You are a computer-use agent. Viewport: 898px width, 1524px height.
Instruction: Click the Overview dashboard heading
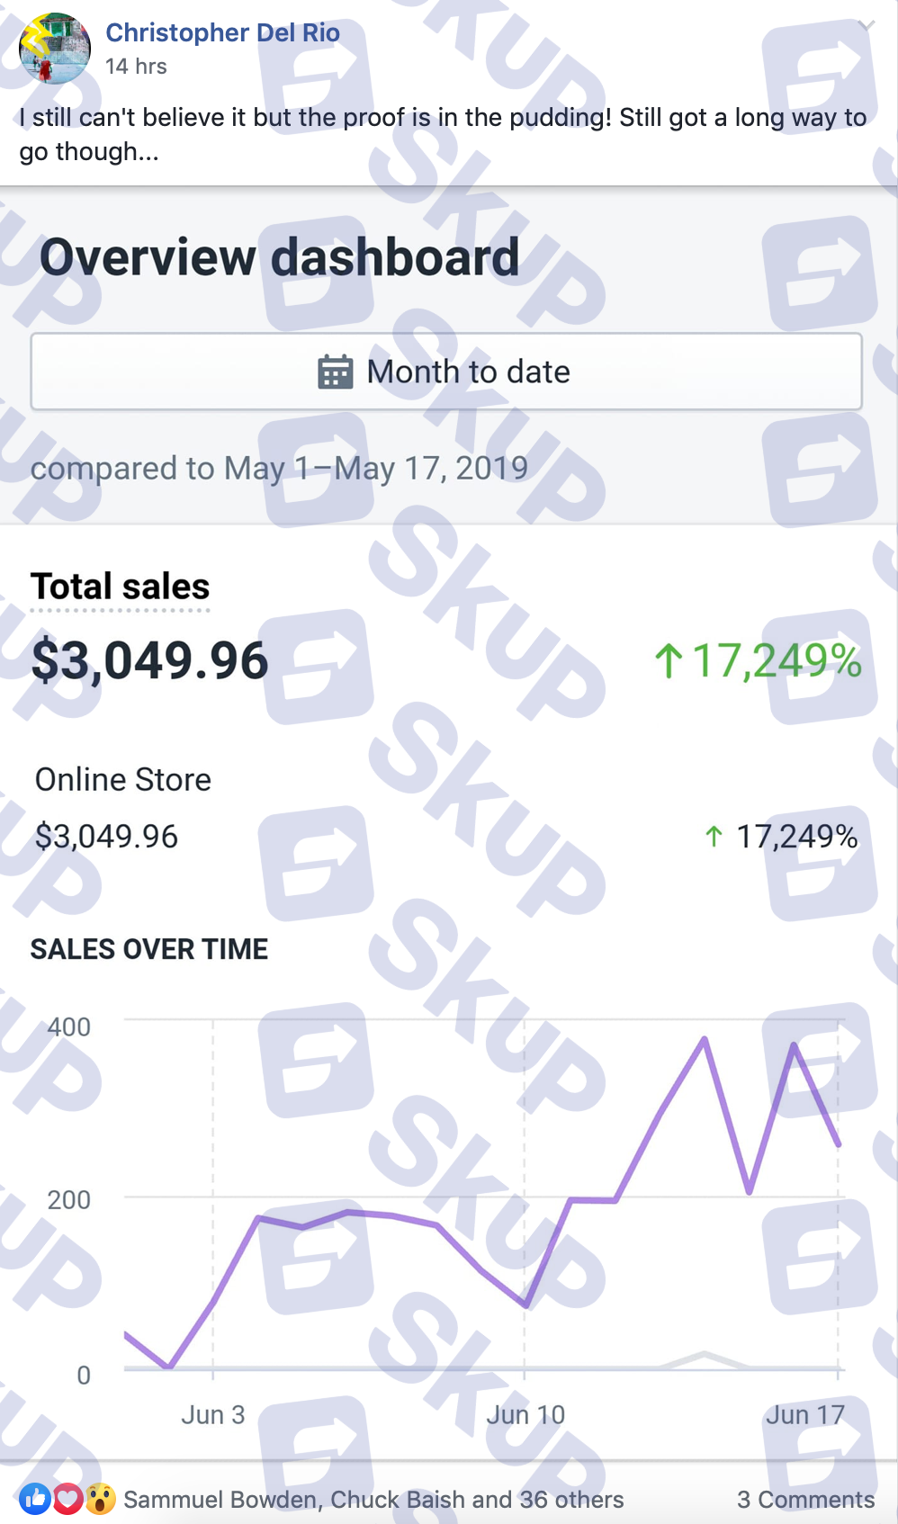click(x=280, y=257)
